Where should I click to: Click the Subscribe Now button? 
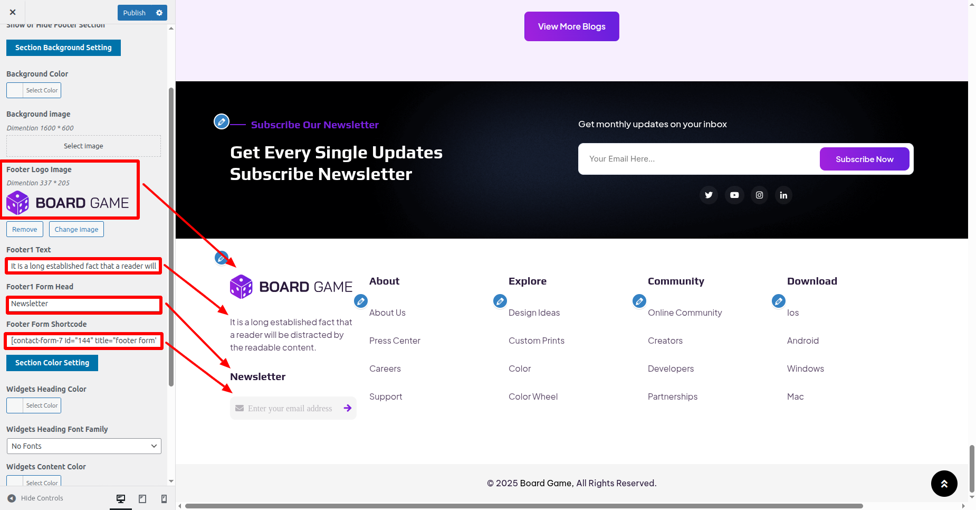click(x=864, y=159)
